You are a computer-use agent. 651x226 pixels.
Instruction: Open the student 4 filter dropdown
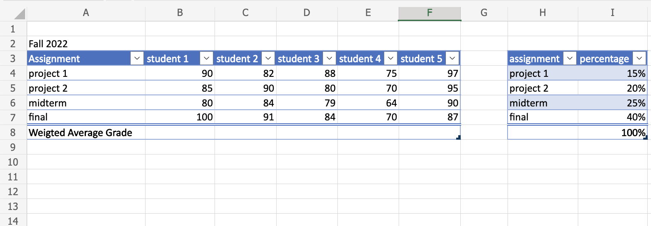pos(391,58)
